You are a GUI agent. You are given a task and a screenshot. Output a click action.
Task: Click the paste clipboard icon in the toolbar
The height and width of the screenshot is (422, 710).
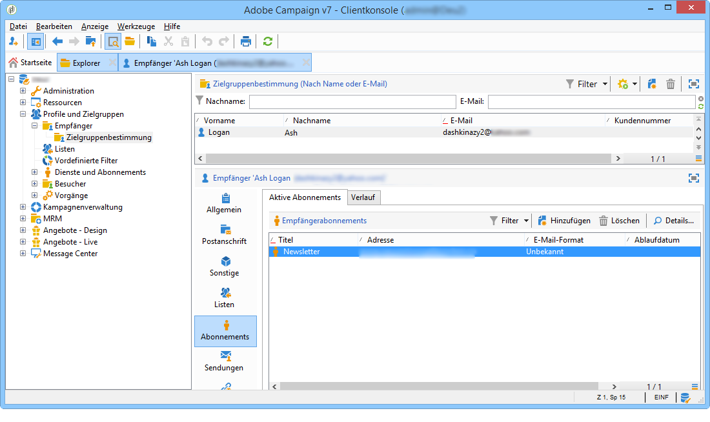[185, 42]
